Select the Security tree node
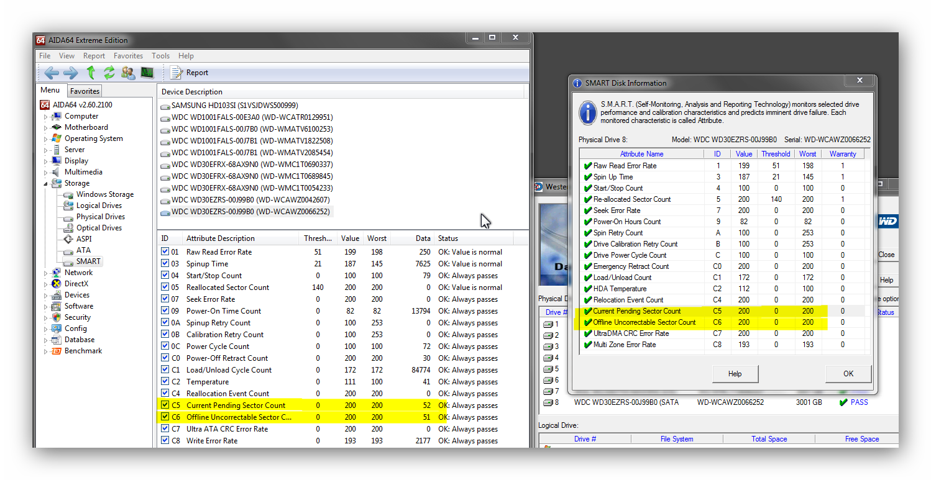The width and height of the screenshot is (931, 480). point(78,317)
